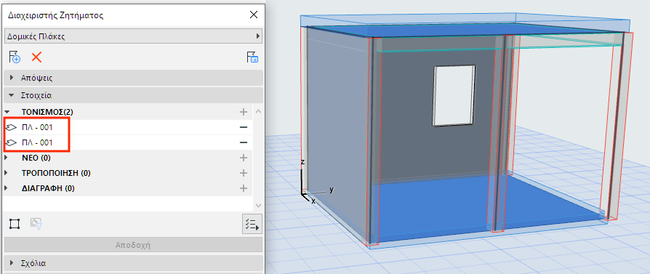The image size is (650, 274).
Task: Remove the first ΠΛ - 001 with minus
Action: click(x=244, y=127)
